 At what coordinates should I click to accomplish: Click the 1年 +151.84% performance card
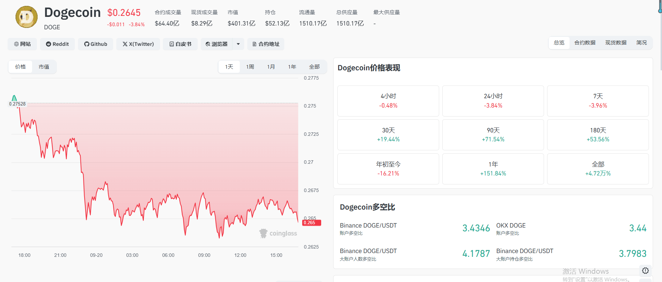[493, 169]
